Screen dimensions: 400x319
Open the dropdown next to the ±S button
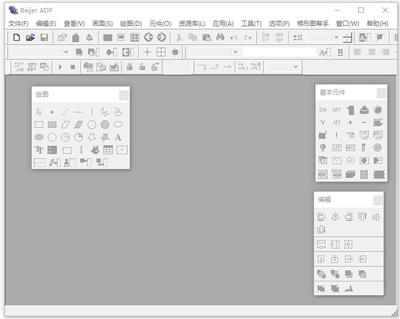336,37
